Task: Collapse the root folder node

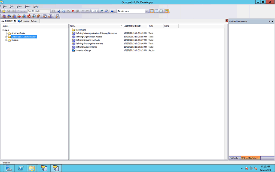Action: pyautogui.click(x=3, y=30)
